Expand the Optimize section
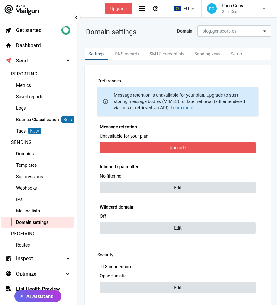Image resolution: width=277 pixels, height=305 pixels. [x=68, y=274]
